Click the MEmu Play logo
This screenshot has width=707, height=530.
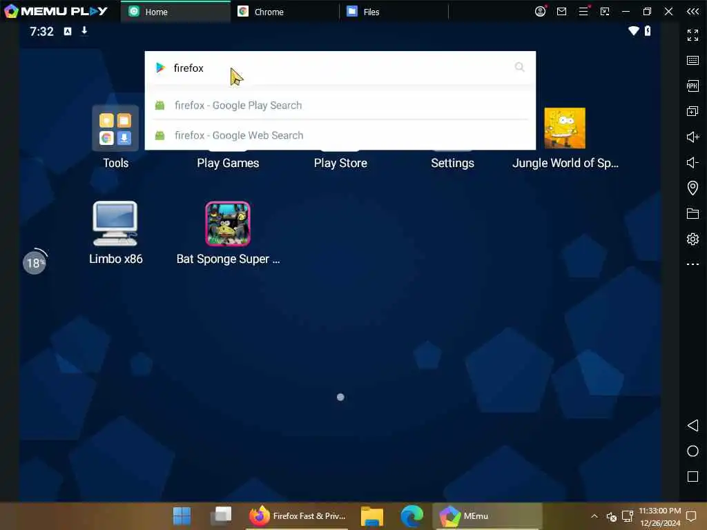pos(55,11)
